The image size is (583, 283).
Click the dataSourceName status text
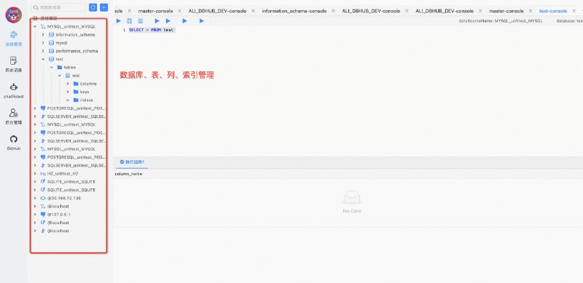point(501,21)
